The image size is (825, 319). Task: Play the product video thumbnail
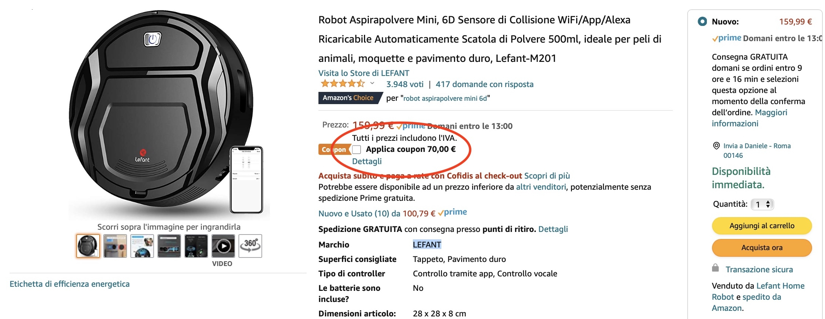[223, 246]
